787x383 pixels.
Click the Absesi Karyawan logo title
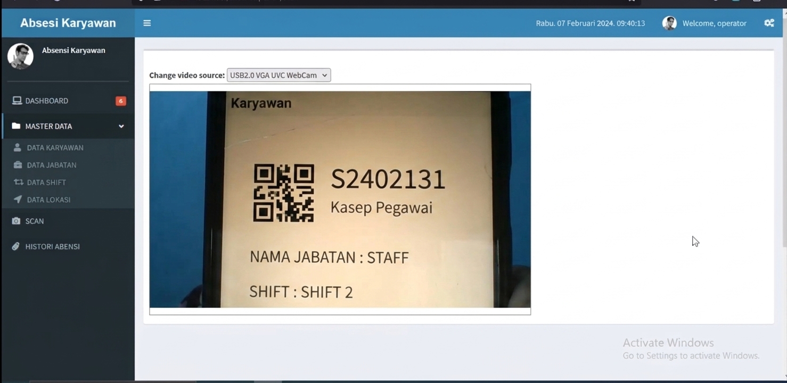coord(68,23)
